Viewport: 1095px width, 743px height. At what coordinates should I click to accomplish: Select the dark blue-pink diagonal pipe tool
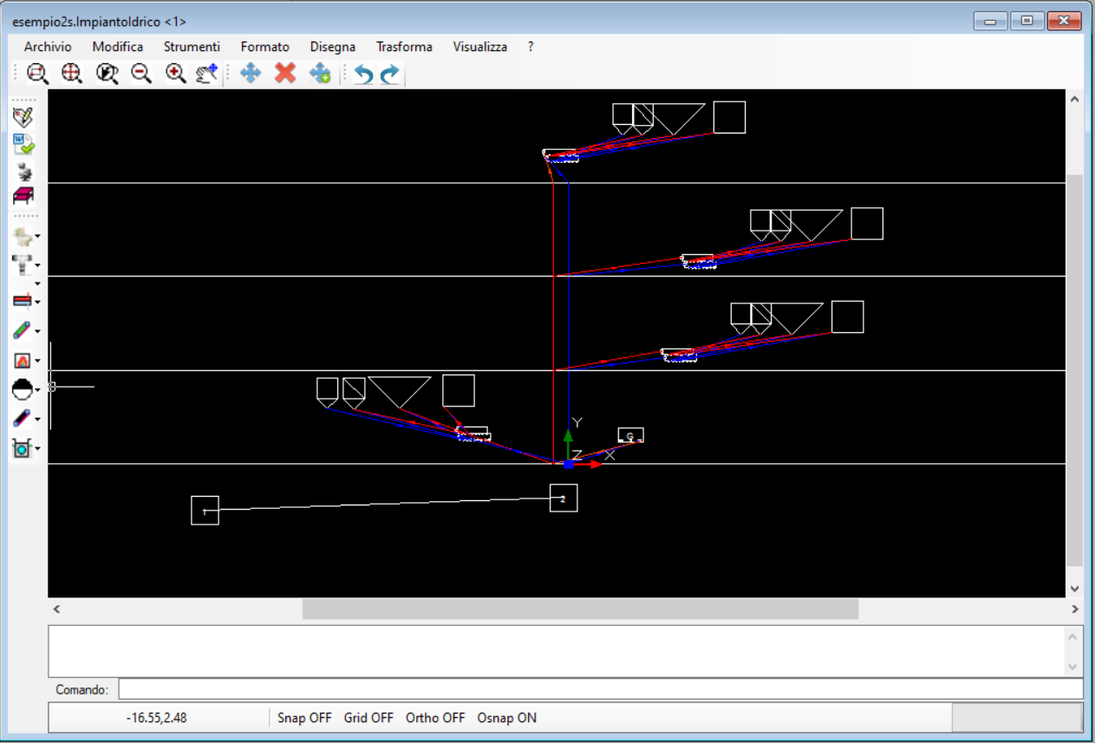(23, 419)
